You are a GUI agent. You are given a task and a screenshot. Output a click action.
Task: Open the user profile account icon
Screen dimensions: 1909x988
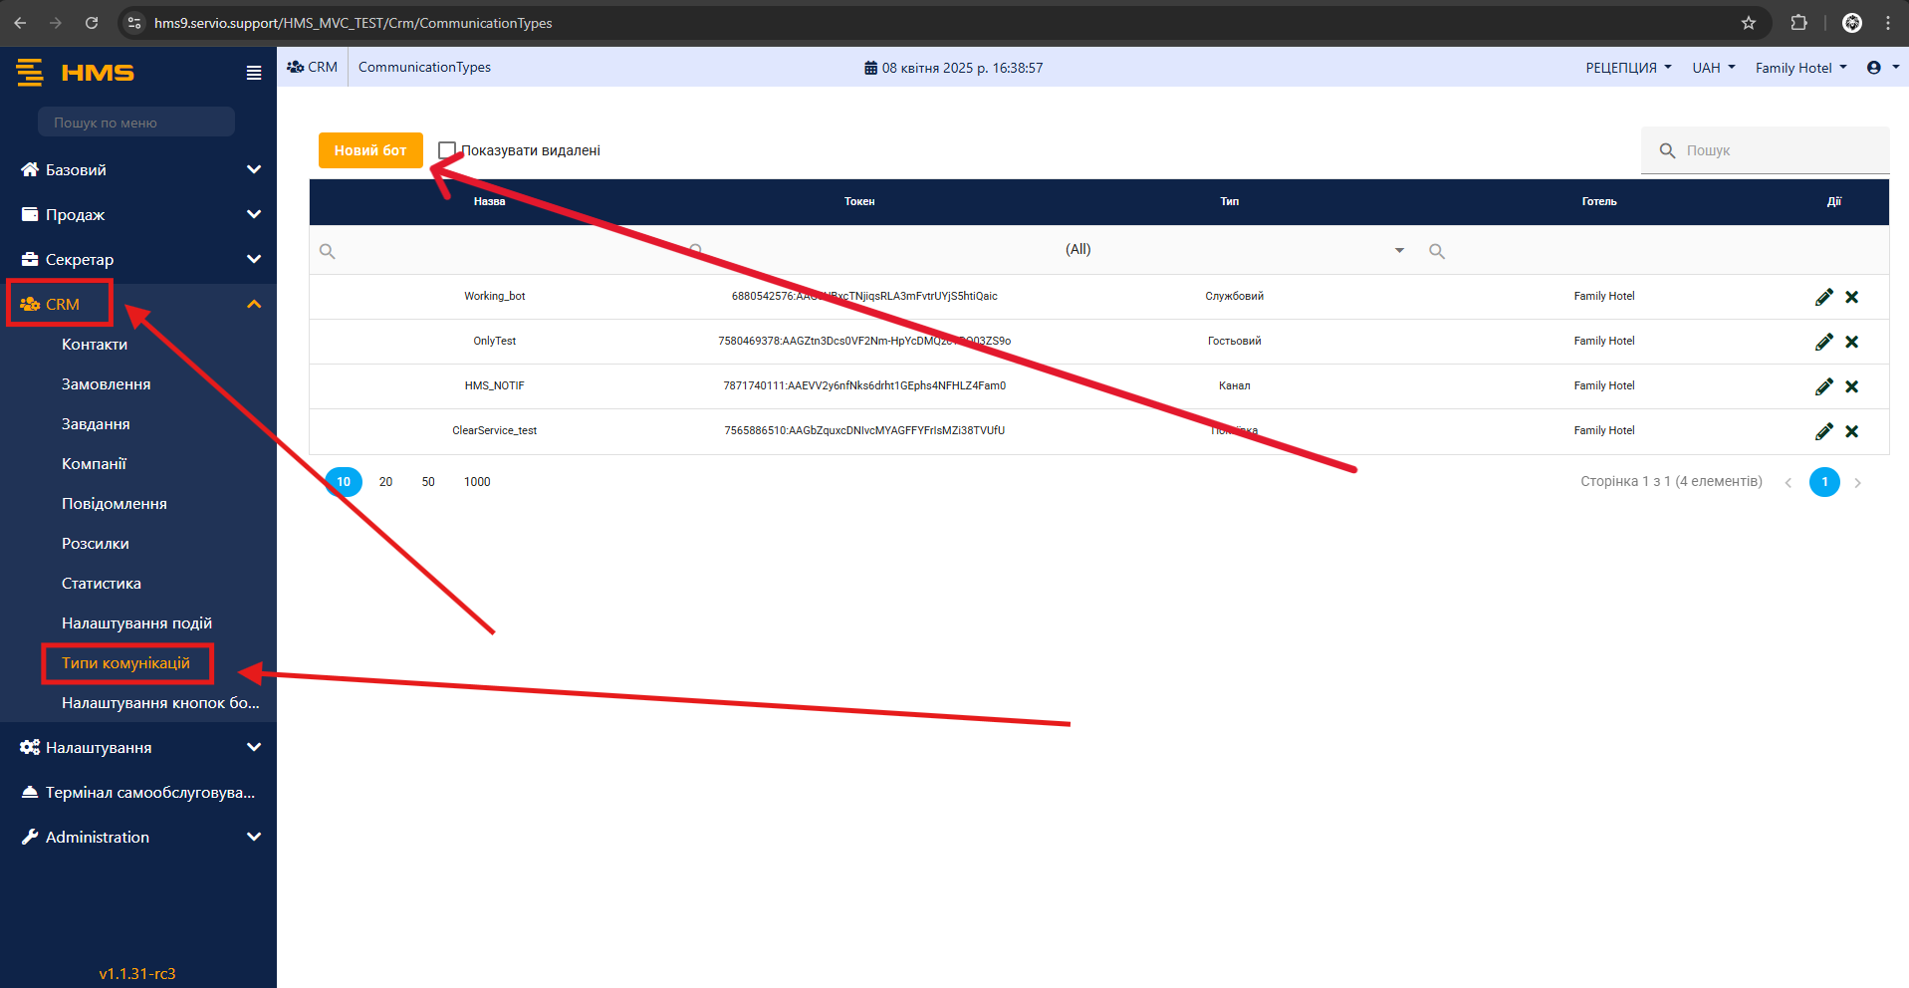1874,68
